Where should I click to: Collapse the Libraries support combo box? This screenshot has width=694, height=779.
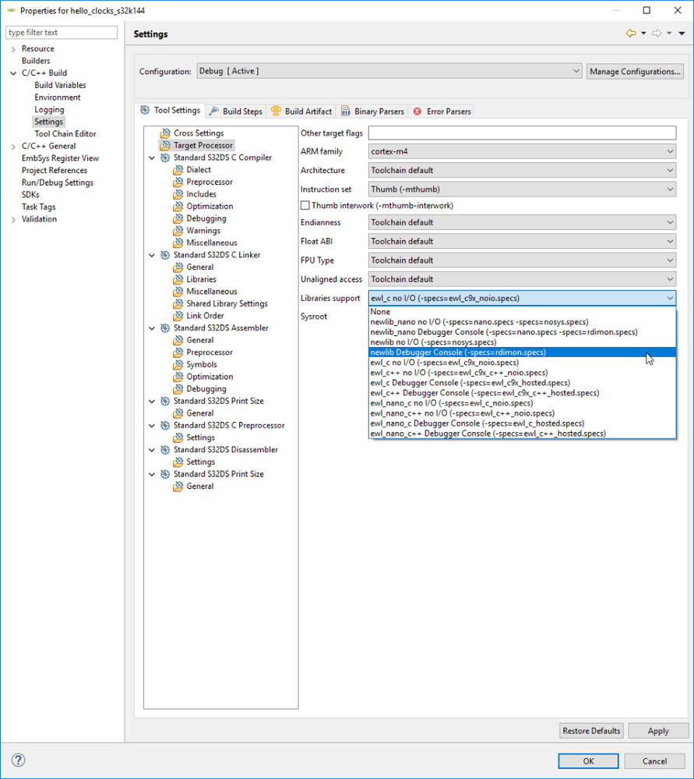point(522,298)
